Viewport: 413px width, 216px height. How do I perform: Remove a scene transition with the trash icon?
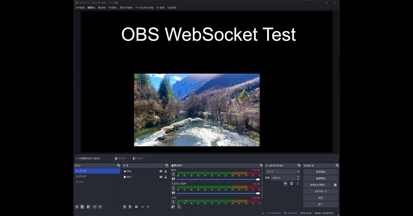(291, 183)
